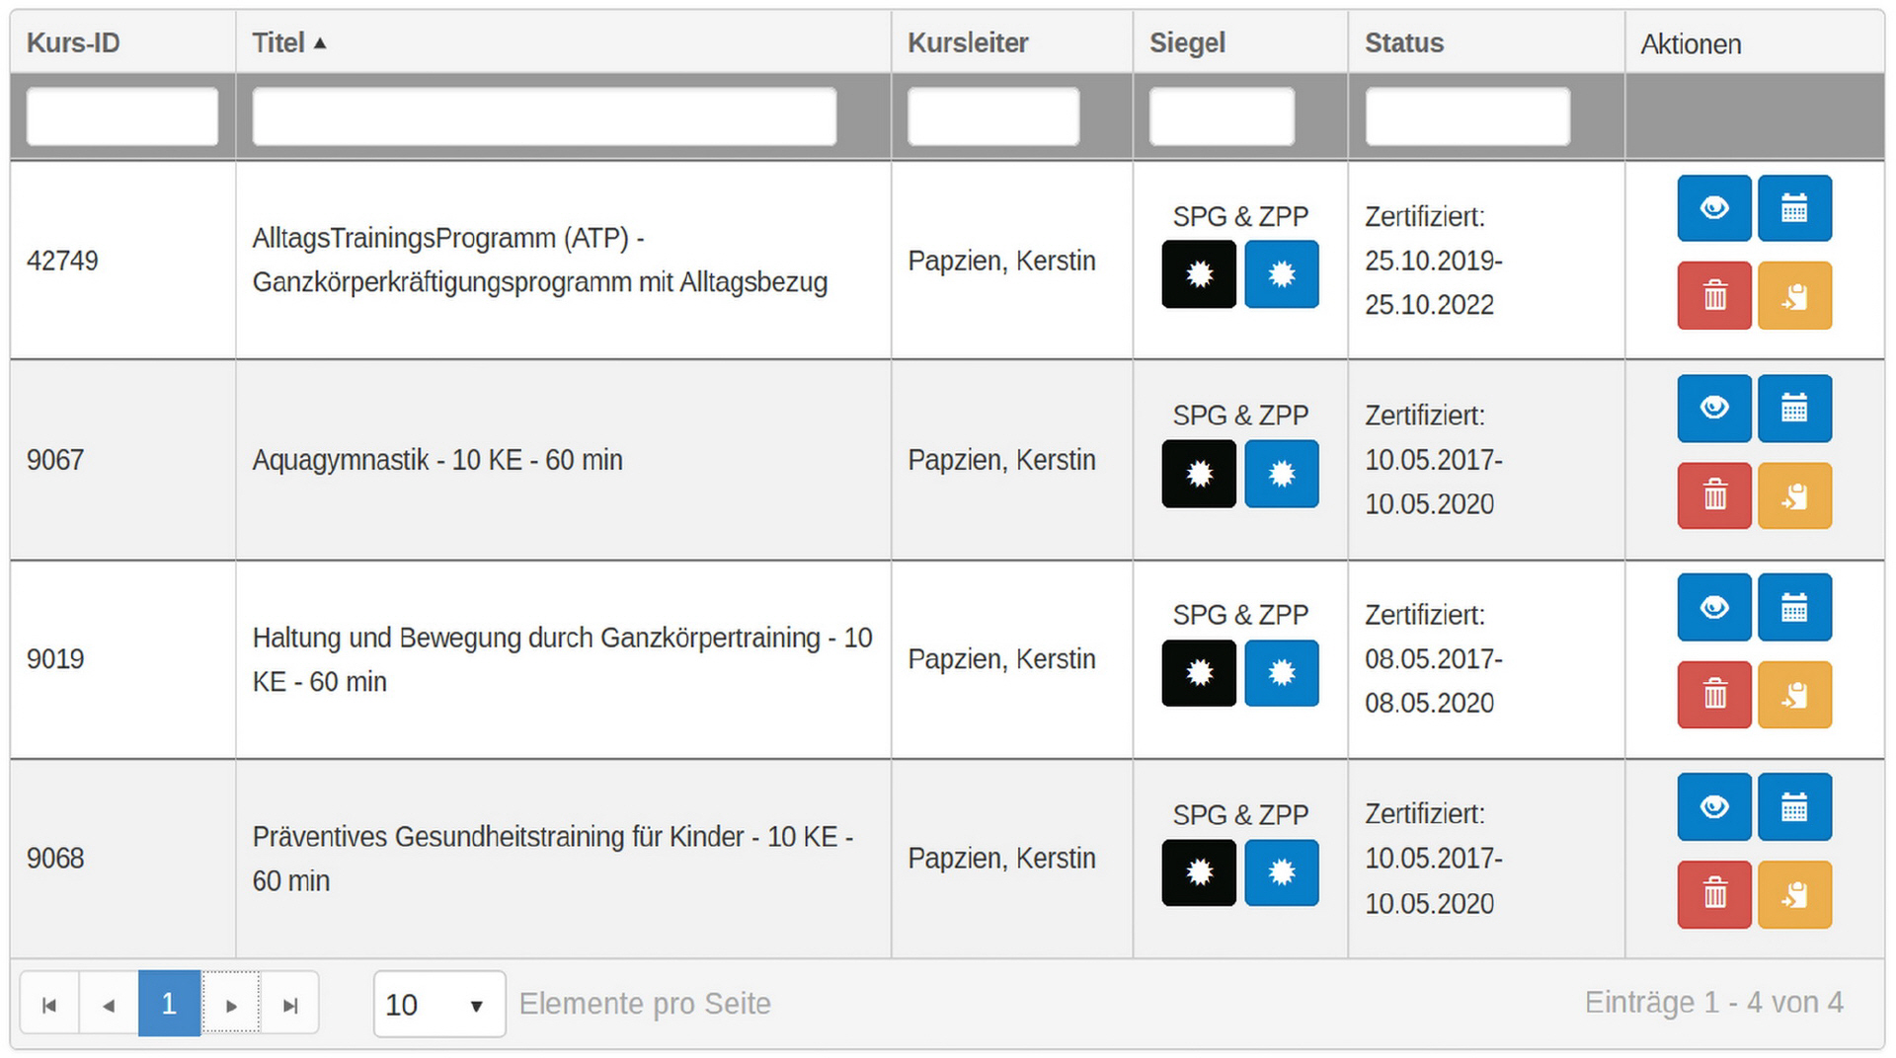Focus the Titel filter input field
The image size is (1896, 1058).
(x=544, y=116)
